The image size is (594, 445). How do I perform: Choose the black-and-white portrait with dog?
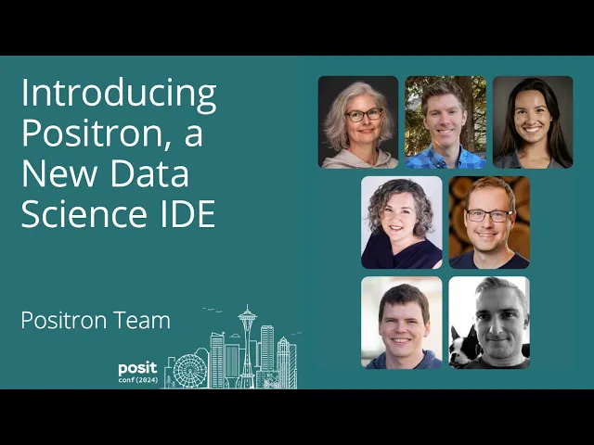click(x=489, y=323)
